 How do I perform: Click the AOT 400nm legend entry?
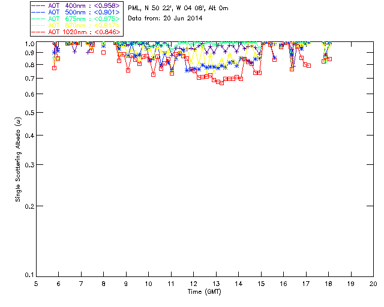point(76,5)
